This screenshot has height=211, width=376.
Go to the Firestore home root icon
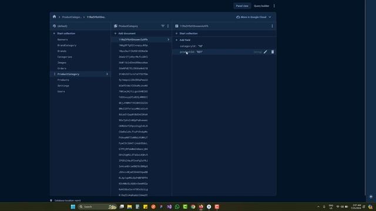click(54, 17)
